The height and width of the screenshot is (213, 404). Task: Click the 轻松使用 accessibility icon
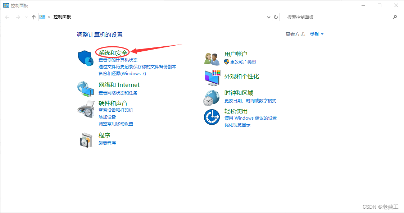(x=212, y=117)
